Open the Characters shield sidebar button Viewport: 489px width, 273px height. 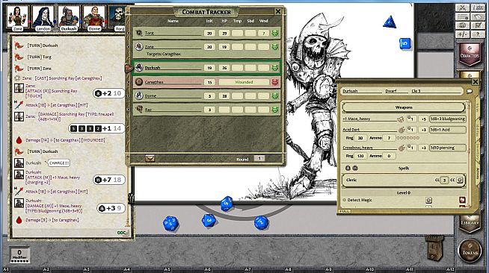pos(470,54)
